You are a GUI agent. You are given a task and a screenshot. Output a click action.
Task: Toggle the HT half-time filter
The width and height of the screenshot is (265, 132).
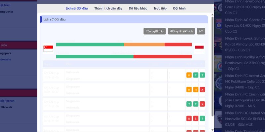(201, 31)
